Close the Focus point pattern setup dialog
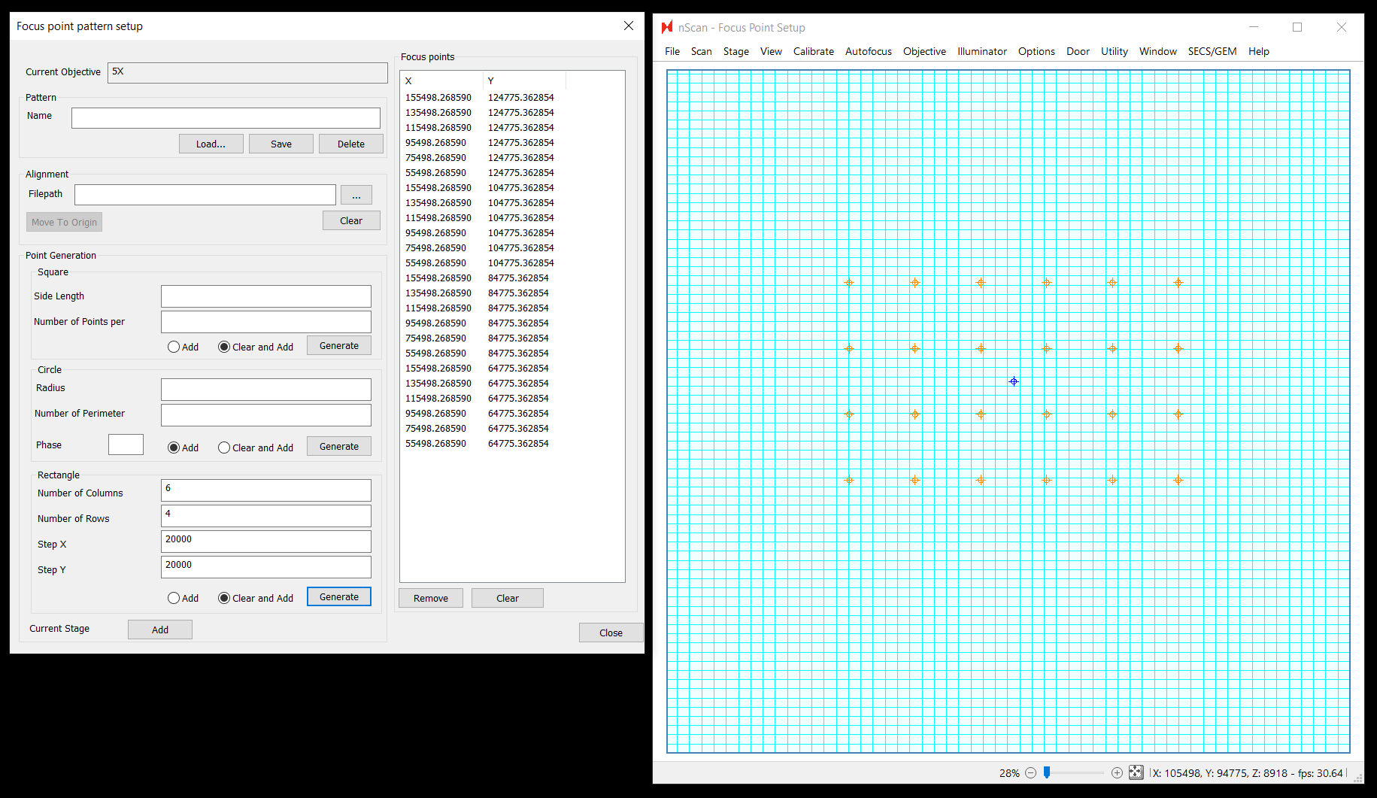Screen dimensions: 1377x798 coord(628,26)
